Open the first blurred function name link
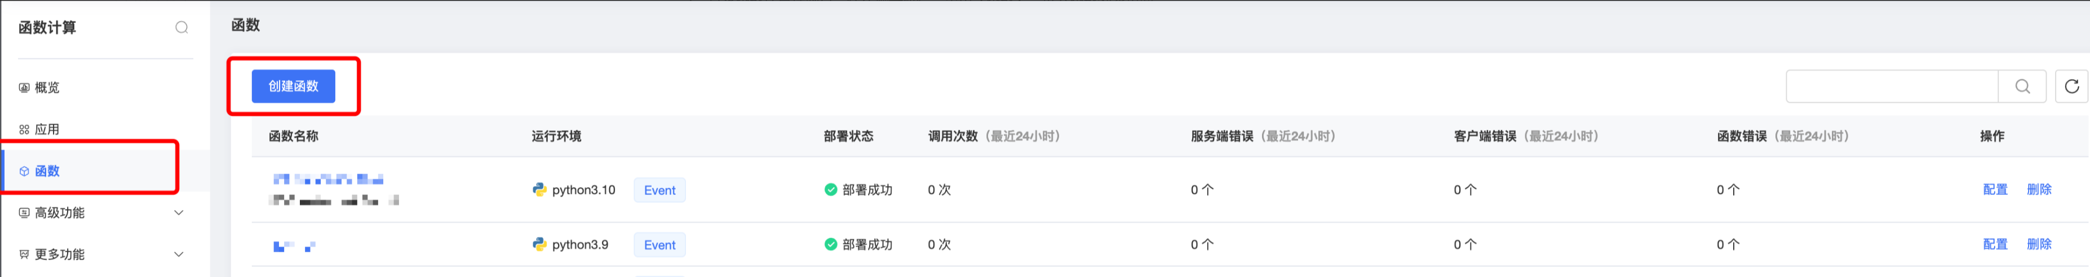 (328, 180)
